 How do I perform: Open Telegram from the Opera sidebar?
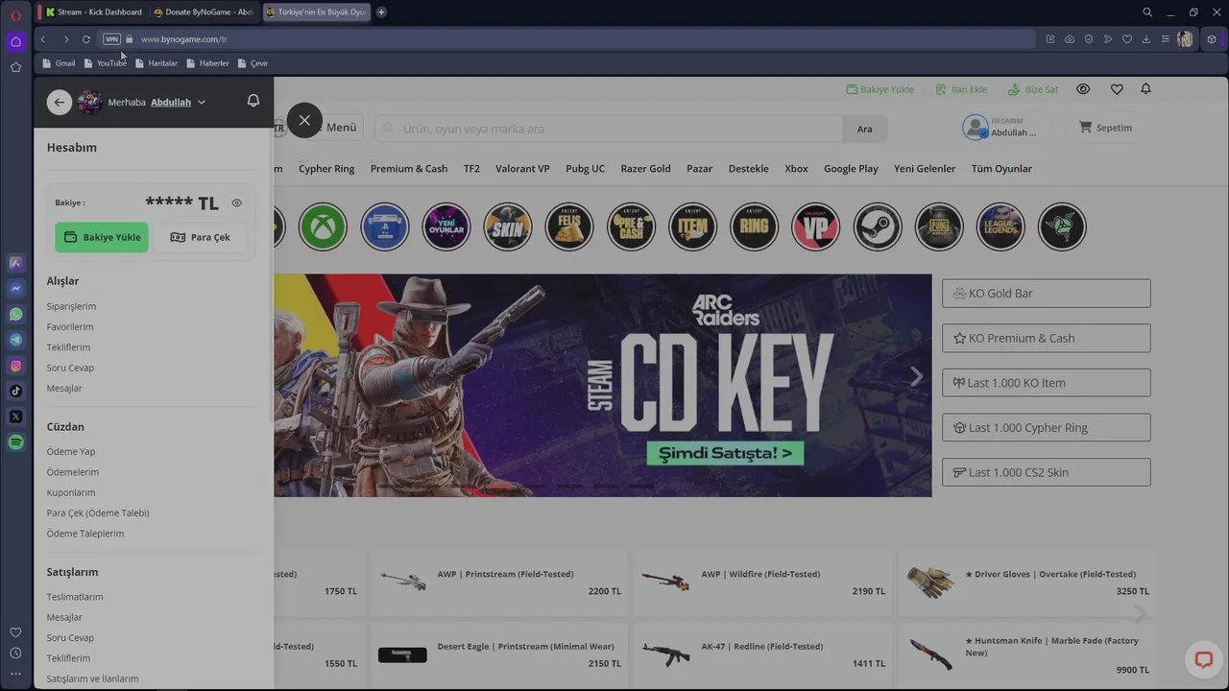(15, 340)
